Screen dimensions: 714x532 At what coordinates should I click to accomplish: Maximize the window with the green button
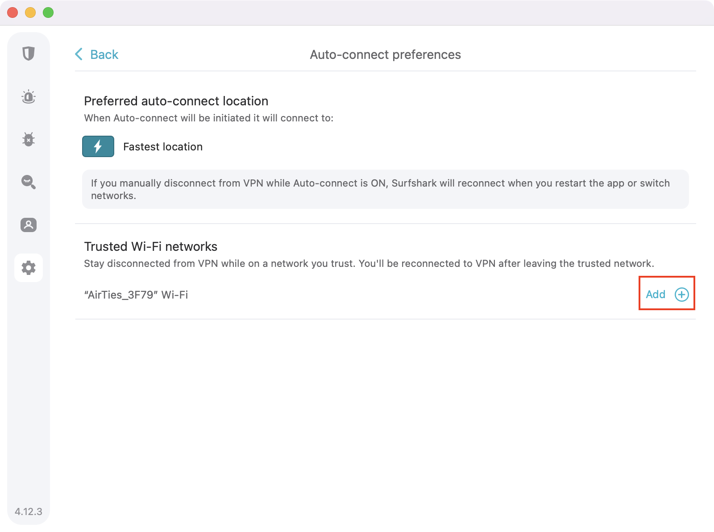pyautogui.click(x=48, y=12)
